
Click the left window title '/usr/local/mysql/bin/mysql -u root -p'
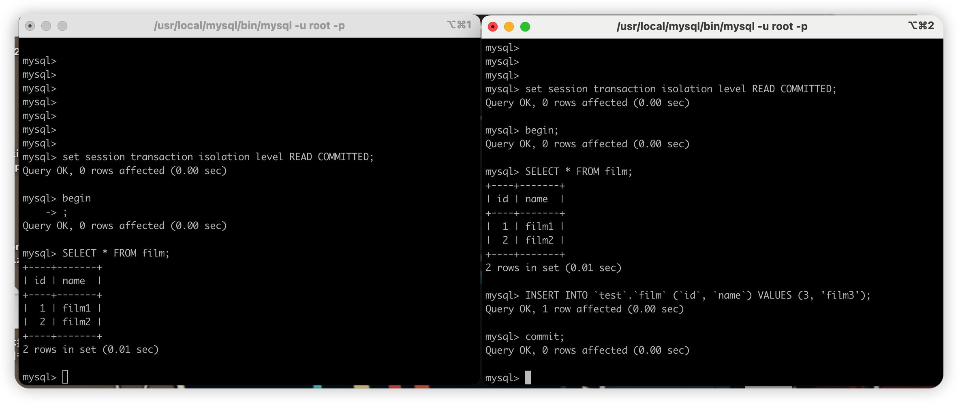249,25
